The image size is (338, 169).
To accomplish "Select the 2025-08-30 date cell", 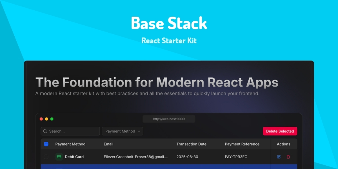I will (x=187, y=157).
